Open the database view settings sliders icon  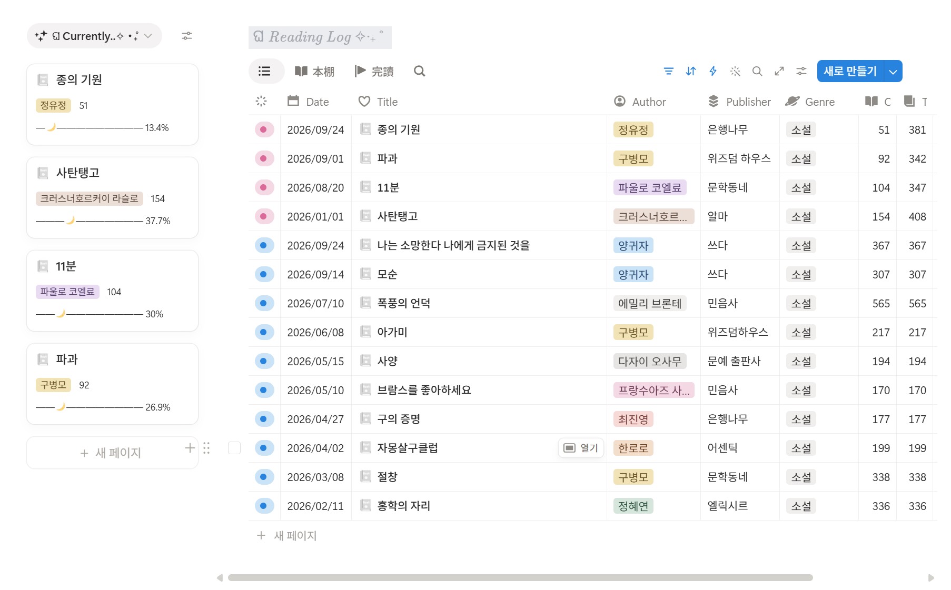coord(801,71)
